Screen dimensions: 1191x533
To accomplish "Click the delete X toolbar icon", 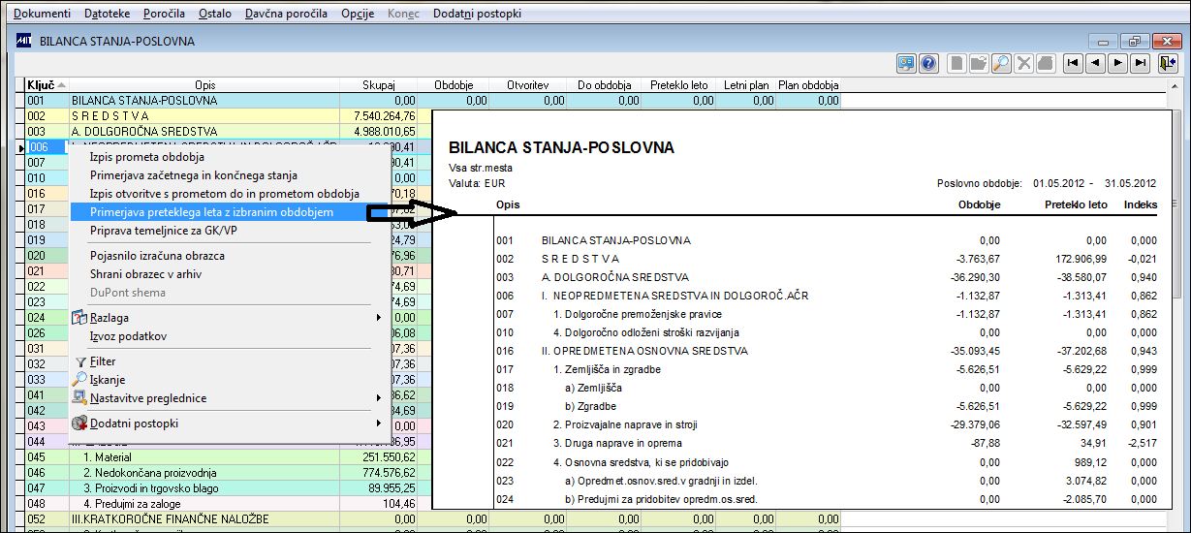I will (x=1023, y=62).
